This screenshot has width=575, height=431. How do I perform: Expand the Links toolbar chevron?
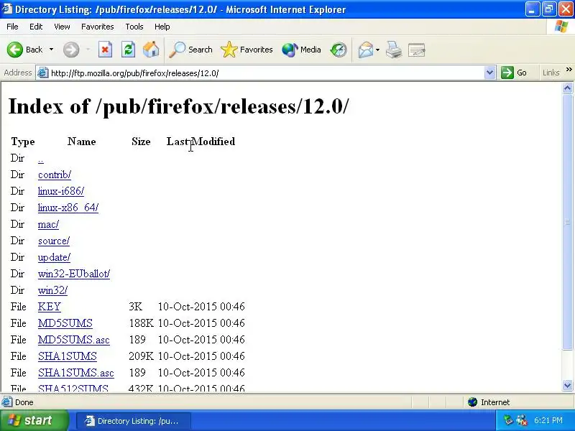[x=569, y=69]
